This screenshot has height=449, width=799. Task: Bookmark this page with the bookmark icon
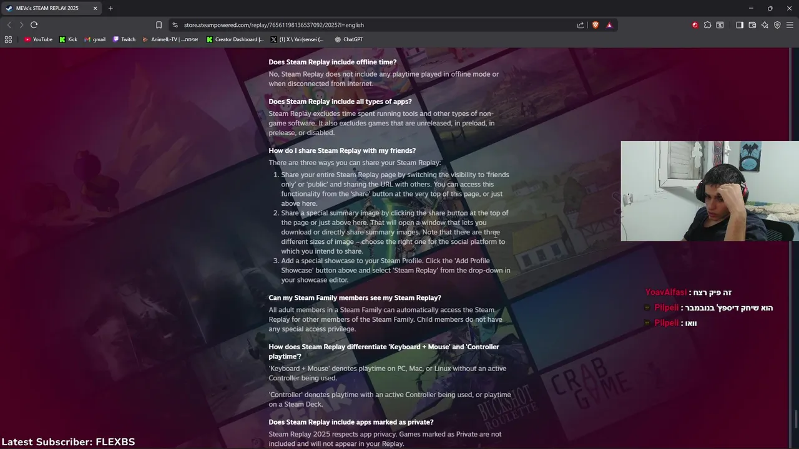[x=159, y=25]
